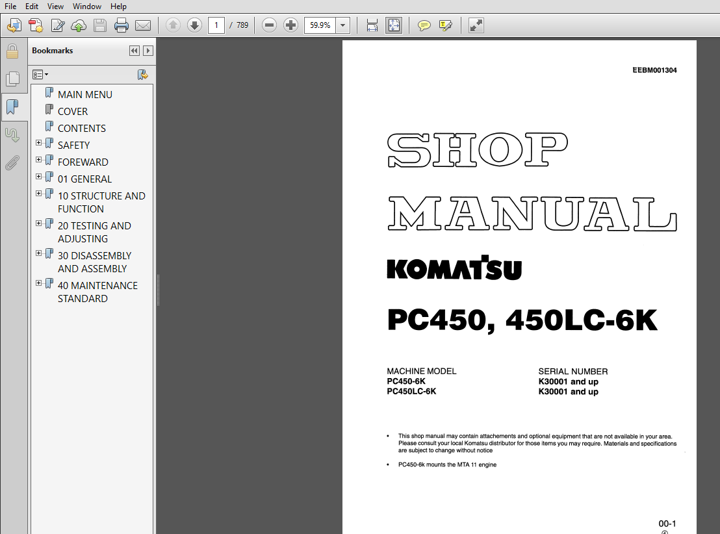Open the security lock panel icon

point(12,52)
